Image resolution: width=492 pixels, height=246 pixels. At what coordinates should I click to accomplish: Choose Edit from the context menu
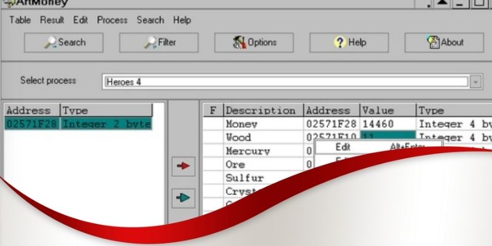(343, 147)
